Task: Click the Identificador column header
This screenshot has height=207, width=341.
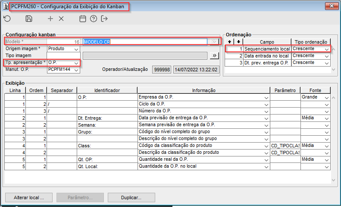Action: click(107, 90)
